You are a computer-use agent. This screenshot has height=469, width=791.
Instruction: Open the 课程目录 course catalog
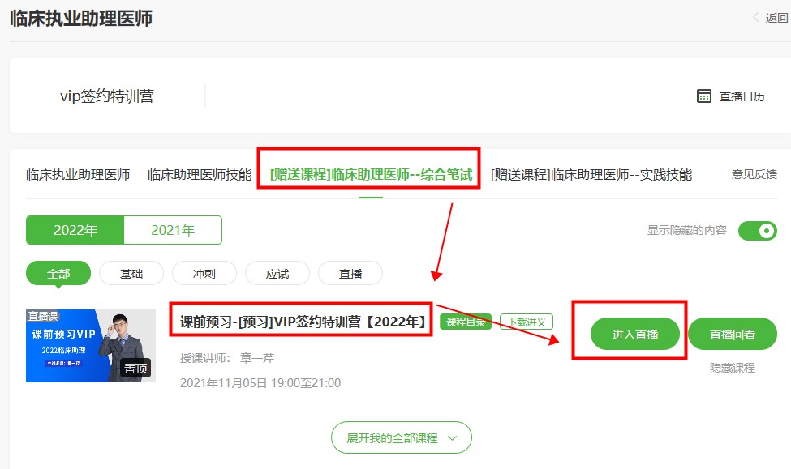[x=466, y=322]
